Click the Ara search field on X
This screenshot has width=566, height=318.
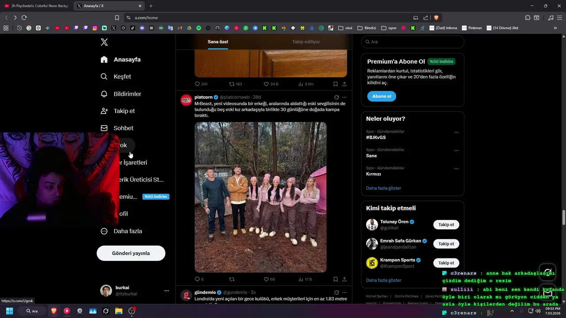click(x=413, y=42)
